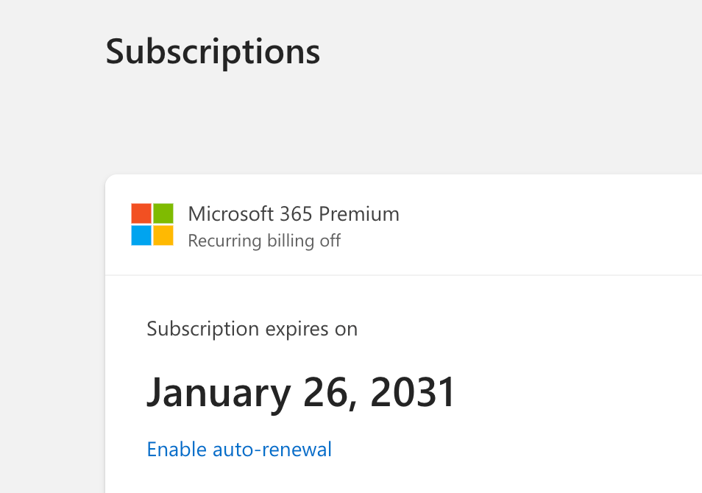Viewport: 702px width, 493px height.
Task: Click the word January in the expiry date
Action: tap(219, 392)
